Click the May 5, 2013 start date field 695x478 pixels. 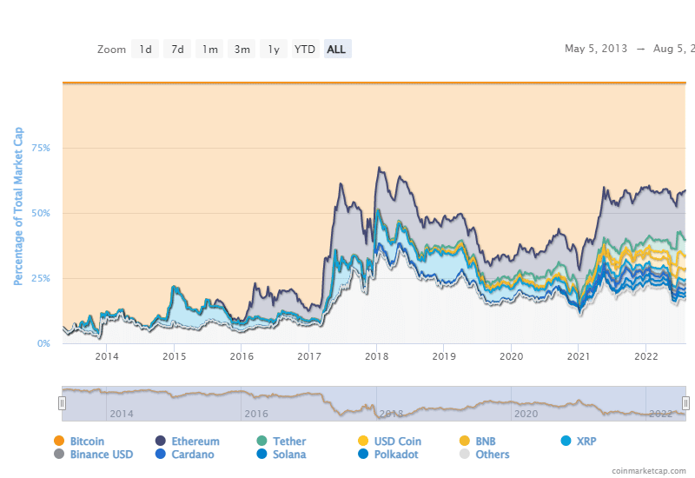pyautogui.click(x=598, y=50)
